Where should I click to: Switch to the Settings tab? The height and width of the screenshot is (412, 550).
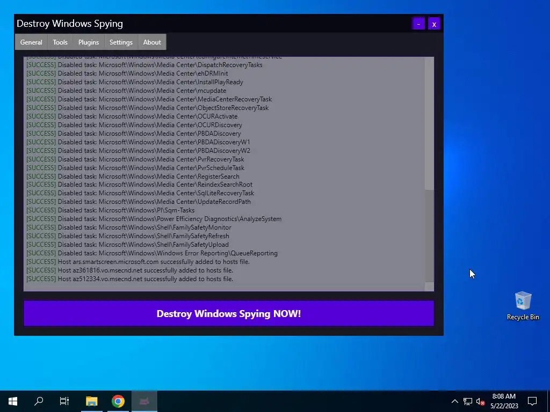pos(121,42)
